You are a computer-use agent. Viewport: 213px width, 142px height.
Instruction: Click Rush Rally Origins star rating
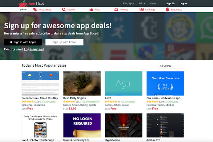click(69, 102)
